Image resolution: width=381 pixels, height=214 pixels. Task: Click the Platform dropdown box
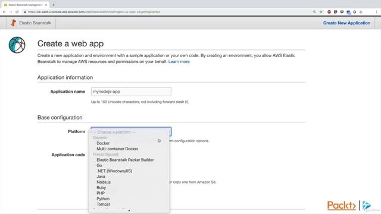tap(131, 132)
